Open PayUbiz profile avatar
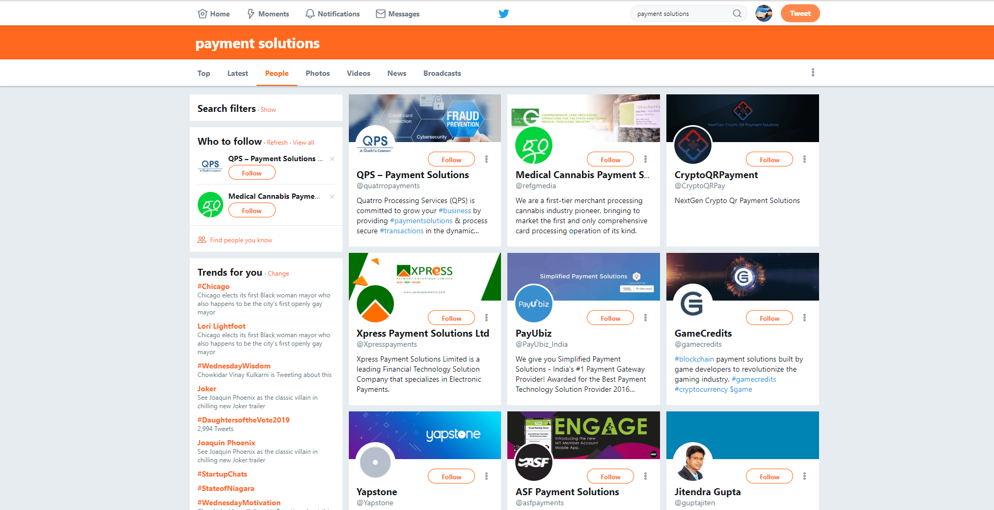This screenshot has height=510, width=994. (534, 303)
